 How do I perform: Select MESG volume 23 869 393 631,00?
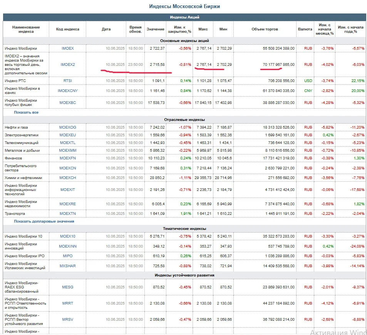tap(278, 287)
